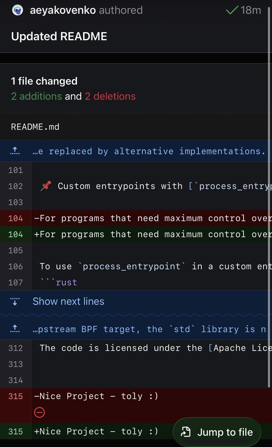This screenshot has width=272, height=447.
Task: Click the red no-newline warning icon
Action: pos(39,412)
